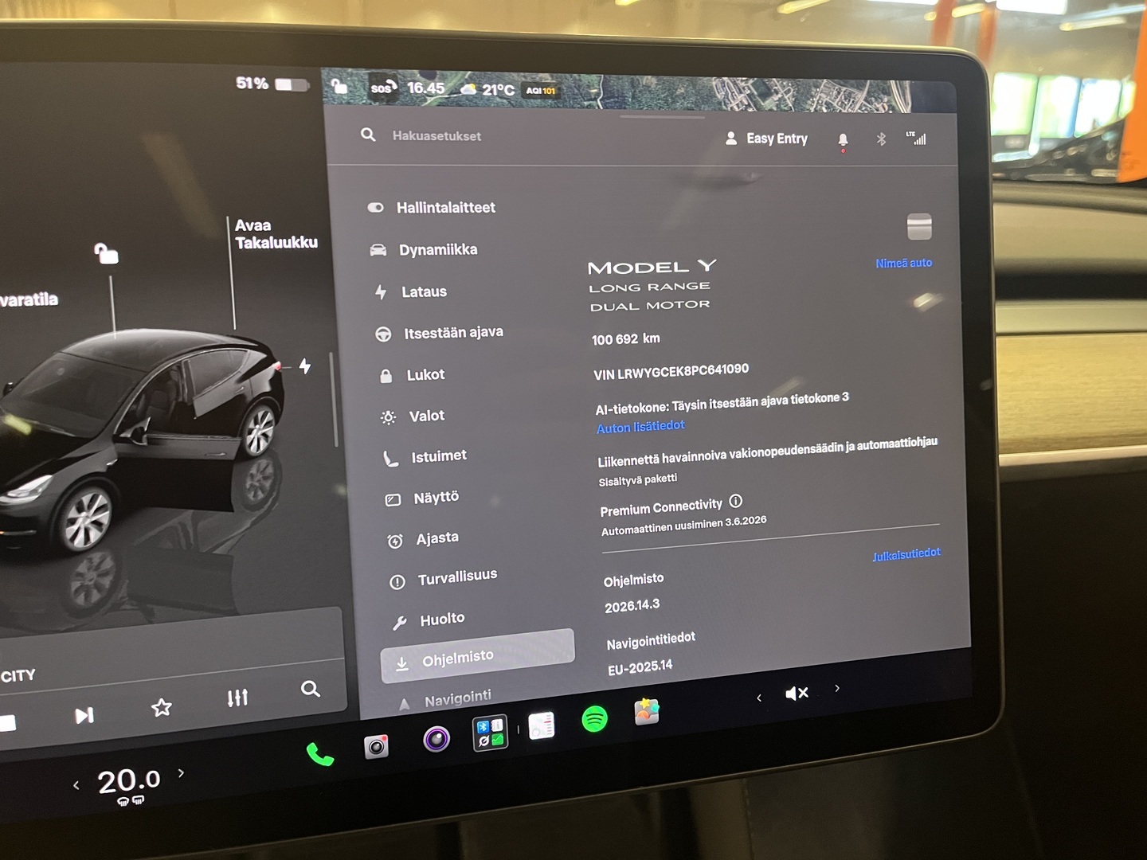1147x860 pixels.
Task: Open Auton lisätiedot link
Action: (x=640, y=427)
